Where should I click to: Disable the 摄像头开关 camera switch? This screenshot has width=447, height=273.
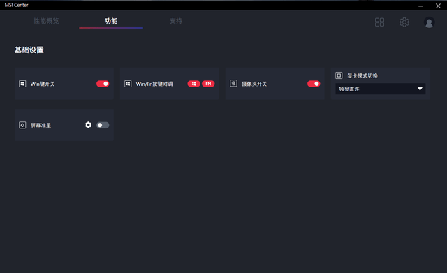(x=314, y=84)
